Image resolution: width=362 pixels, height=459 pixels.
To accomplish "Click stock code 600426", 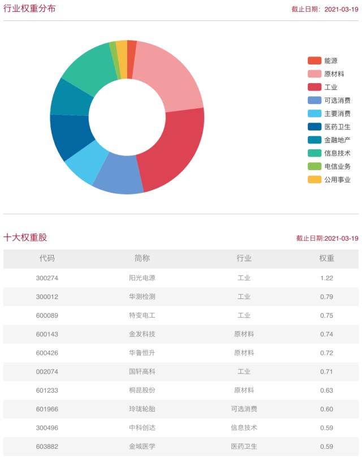I will coord(47,353).
